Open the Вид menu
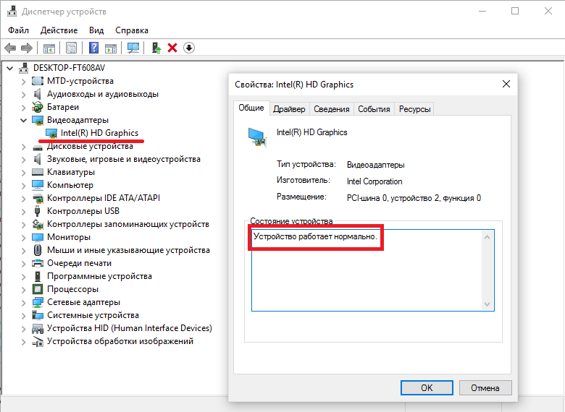The image size is (565, 412). tap(96, 30)
